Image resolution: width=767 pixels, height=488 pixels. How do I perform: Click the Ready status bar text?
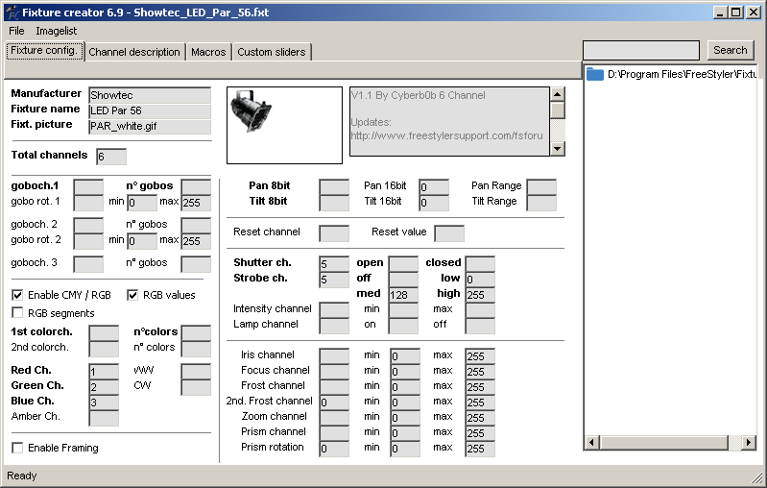[21, 476]
